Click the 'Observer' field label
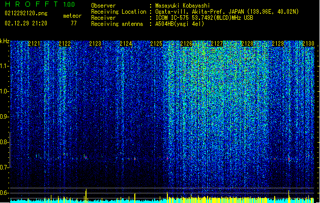 coord(103,6)
